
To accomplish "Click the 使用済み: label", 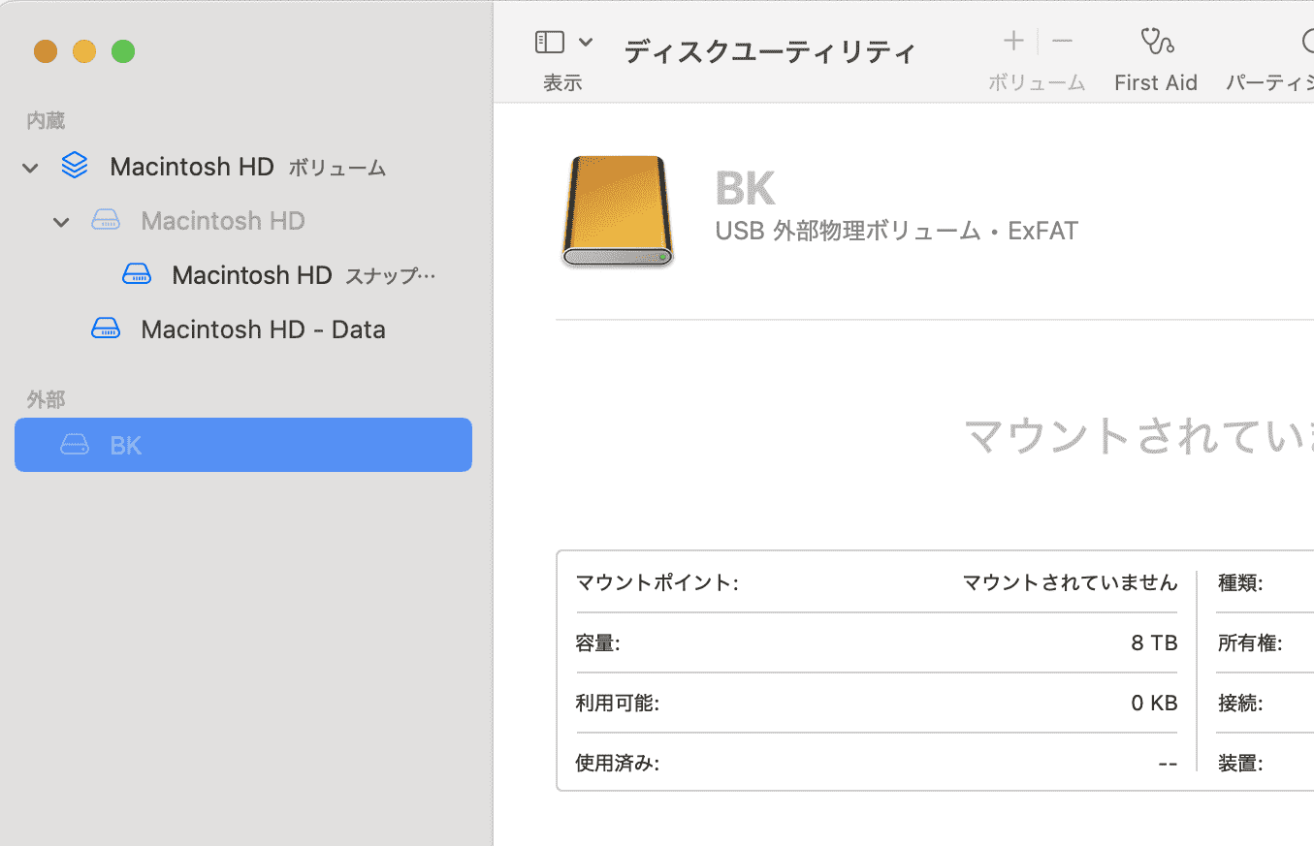I will pos(618,764).
